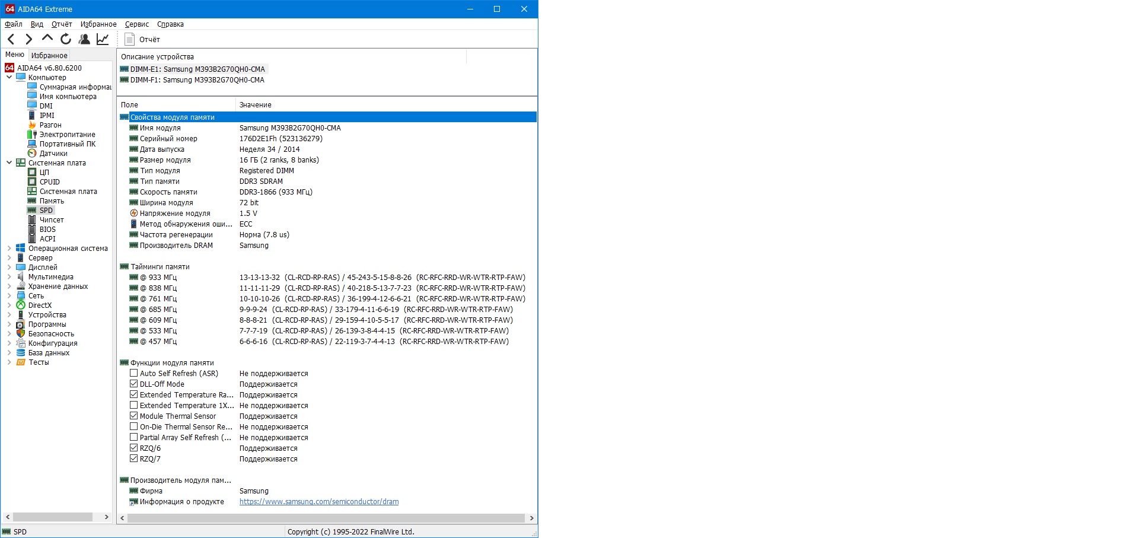
Task: Click the Сеть network icon
Action: 21,295
